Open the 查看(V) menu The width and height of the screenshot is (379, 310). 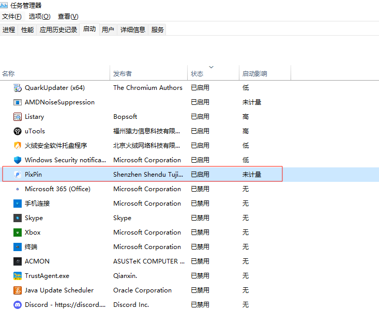pyautogui.click(x=68, y=17)
